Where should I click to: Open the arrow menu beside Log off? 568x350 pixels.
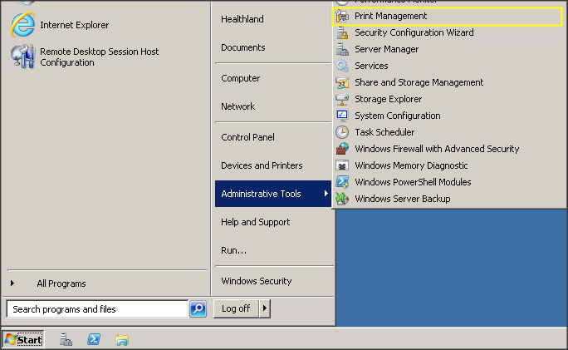click(x=264, y=308)
